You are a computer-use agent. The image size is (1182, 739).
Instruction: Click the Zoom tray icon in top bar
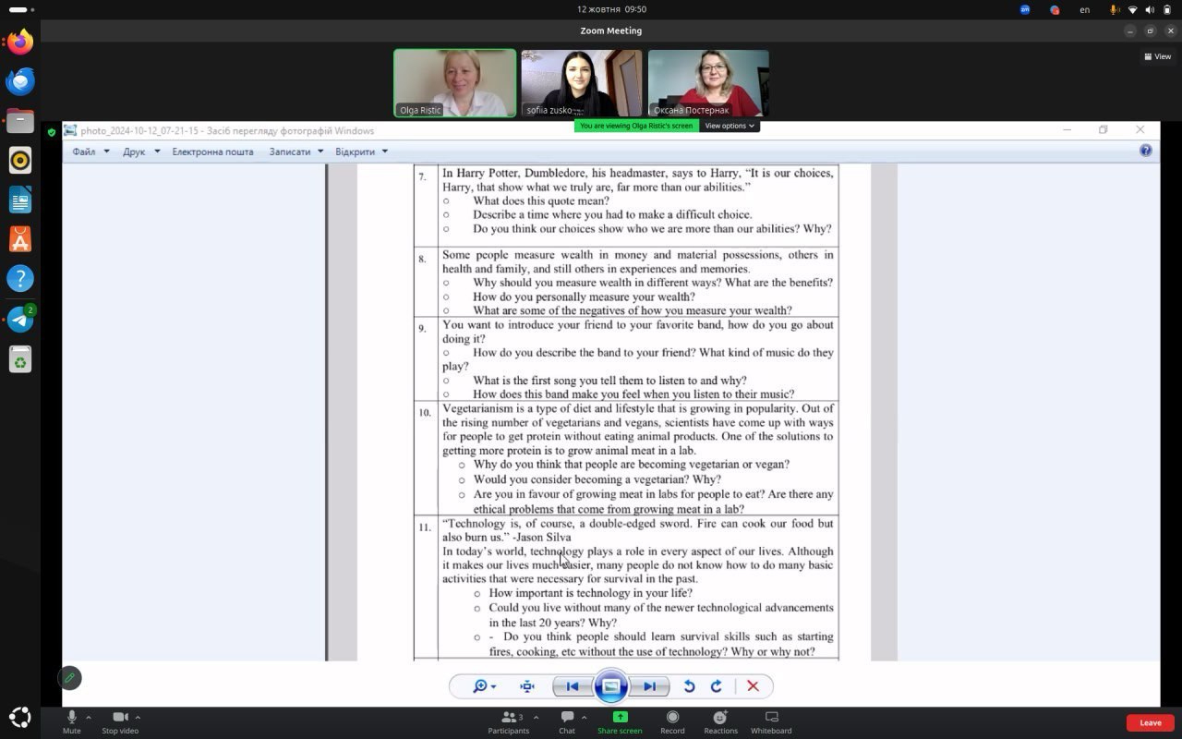tap(1025, 9)
